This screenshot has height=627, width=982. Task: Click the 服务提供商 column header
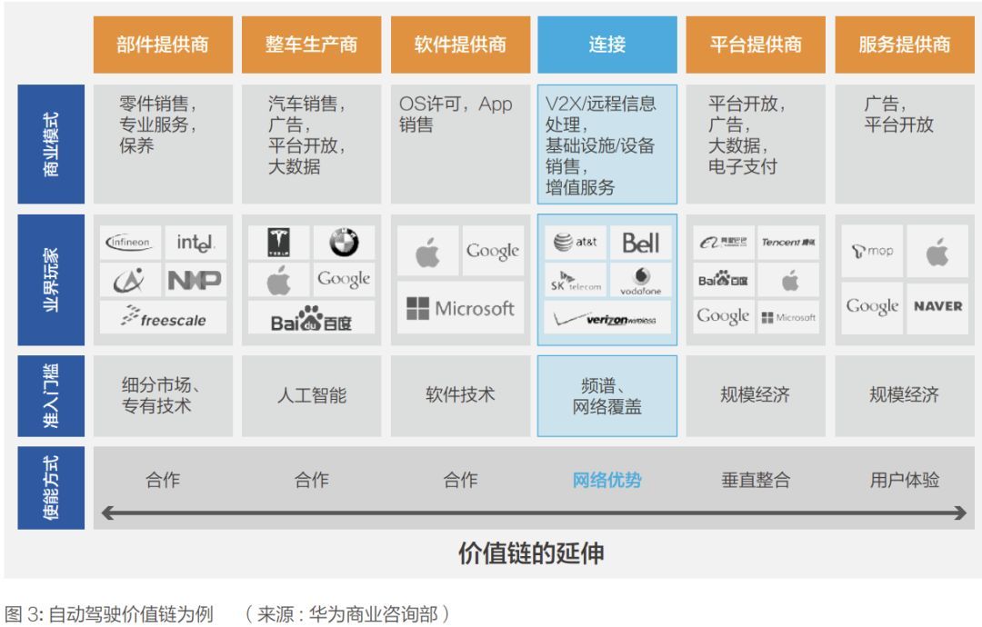click(905, 45)
